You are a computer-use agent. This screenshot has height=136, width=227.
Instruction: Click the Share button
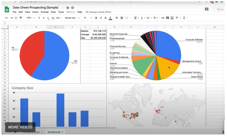[x=220, y=9]
